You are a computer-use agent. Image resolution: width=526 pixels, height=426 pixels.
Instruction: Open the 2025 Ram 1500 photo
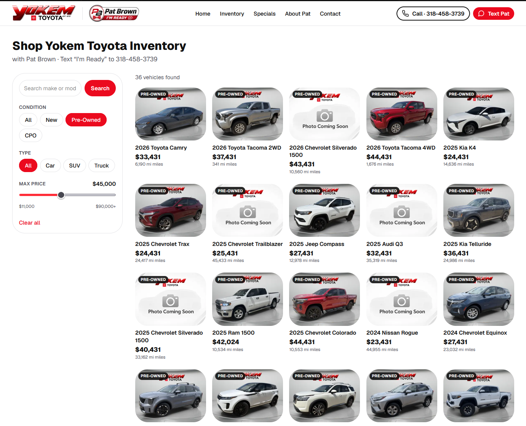point(248,299)
